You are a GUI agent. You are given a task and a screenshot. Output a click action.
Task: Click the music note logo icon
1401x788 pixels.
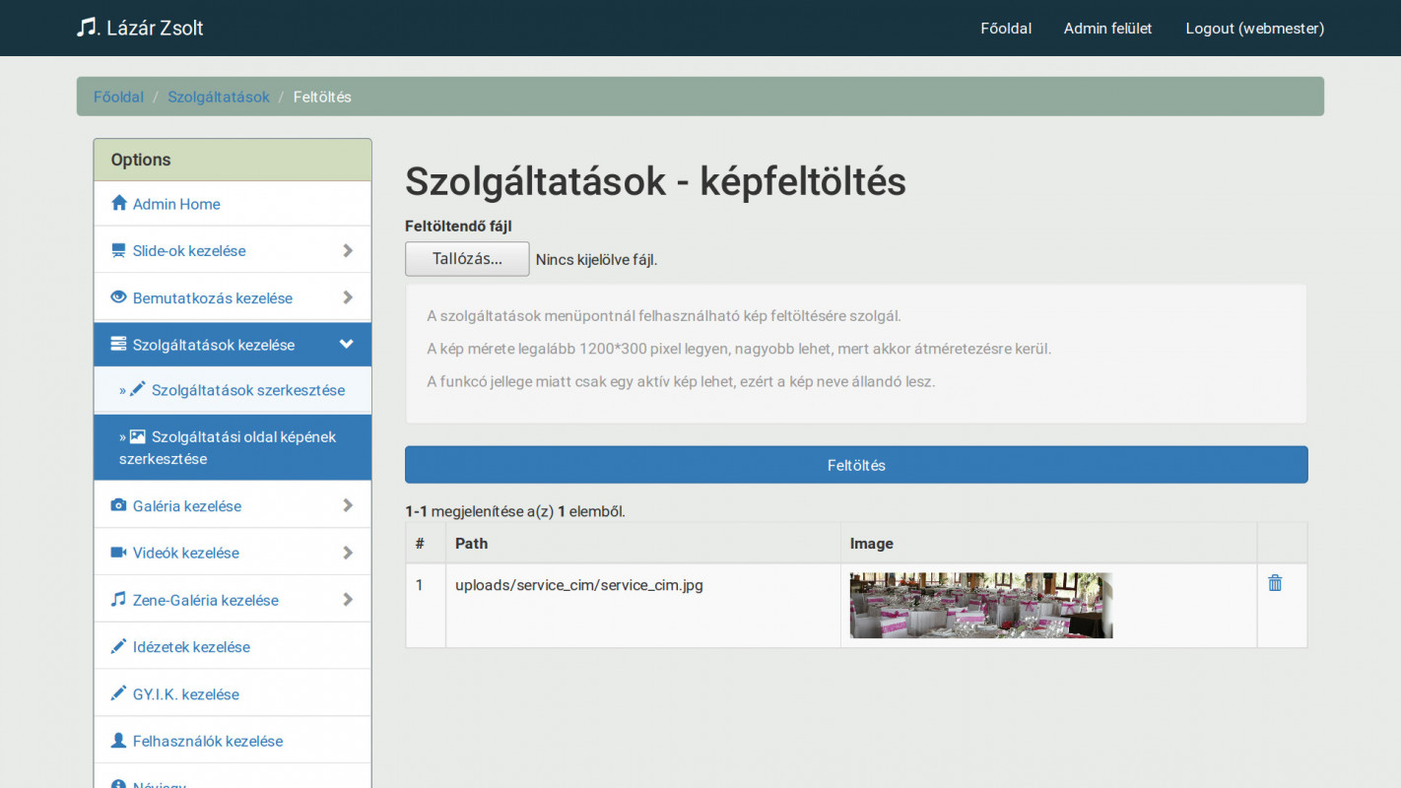point(87,28)
